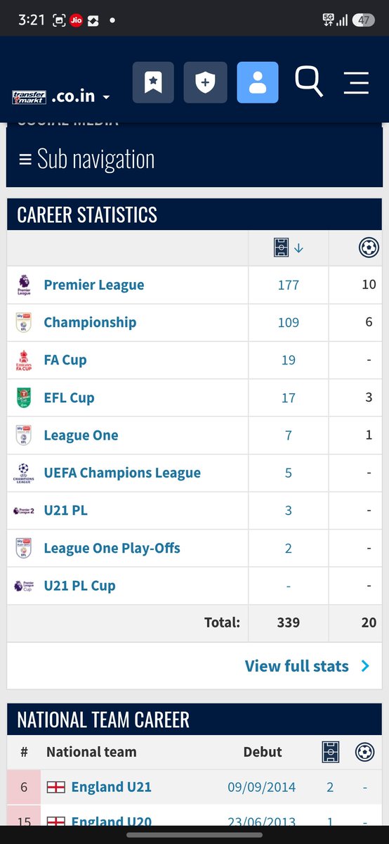
Task: Sort by appearances pitch icon column
Action: (x=289, y=248)
